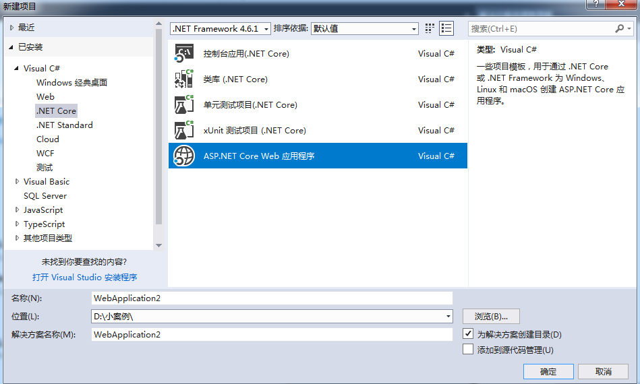Image resolution: width=640 pixels, height=384 pixels.
Task: Click the 单元测试项目 template icon
Action: point(183,105)
